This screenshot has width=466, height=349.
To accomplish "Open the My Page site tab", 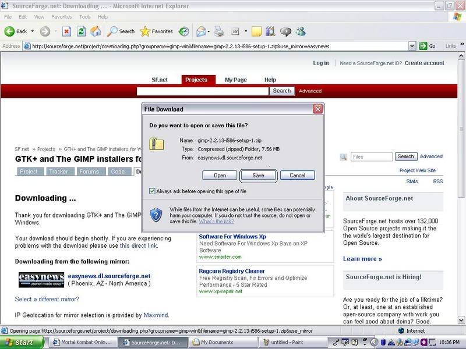I will 236,80.
